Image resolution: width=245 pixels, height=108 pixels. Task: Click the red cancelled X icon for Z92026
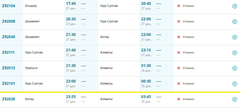coord(179,99)
